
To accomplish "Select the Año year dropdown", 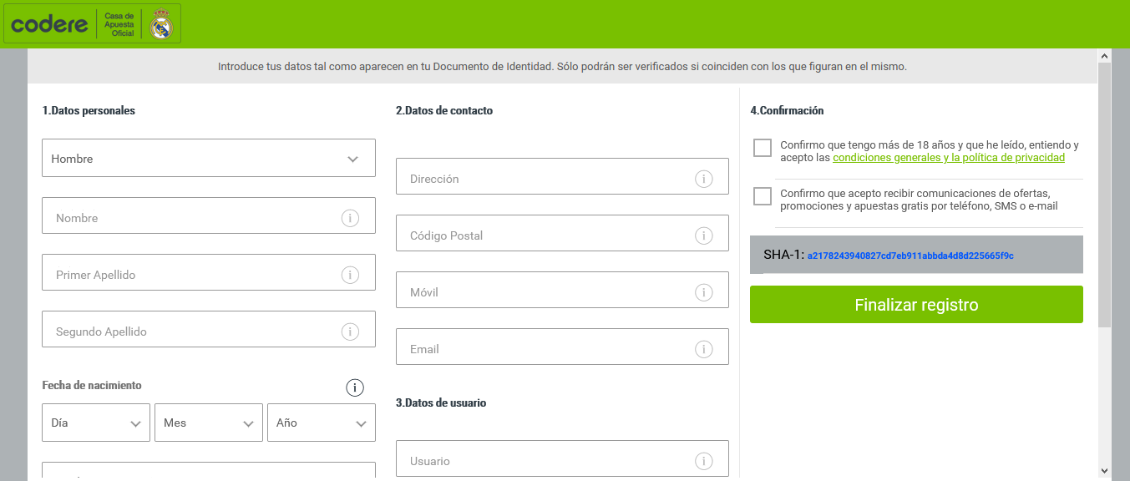I will coord(322,423).
